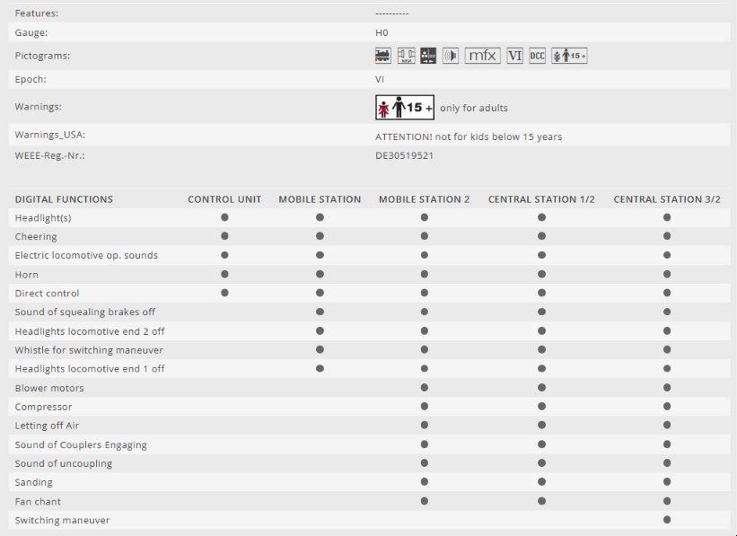Click the DIGITAL FUNCTIONS header

click(64, 199)
